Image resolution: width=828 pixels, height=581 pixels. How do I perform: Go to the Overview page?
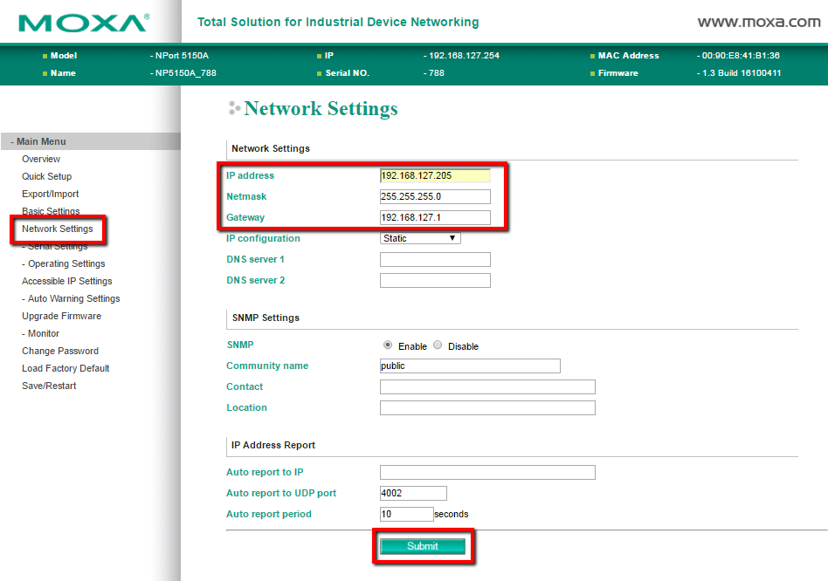(41, 159)
